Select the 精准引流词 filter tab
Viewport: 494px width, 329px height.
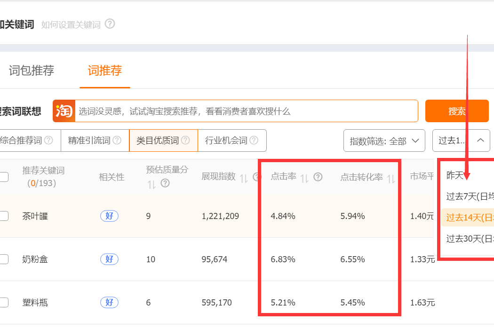click(91, 140)
